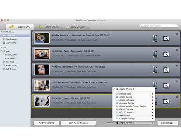The image size is (181, 137).
Task: Select DVDCreating in Pending Files sidebar
Action: point(11,43)
